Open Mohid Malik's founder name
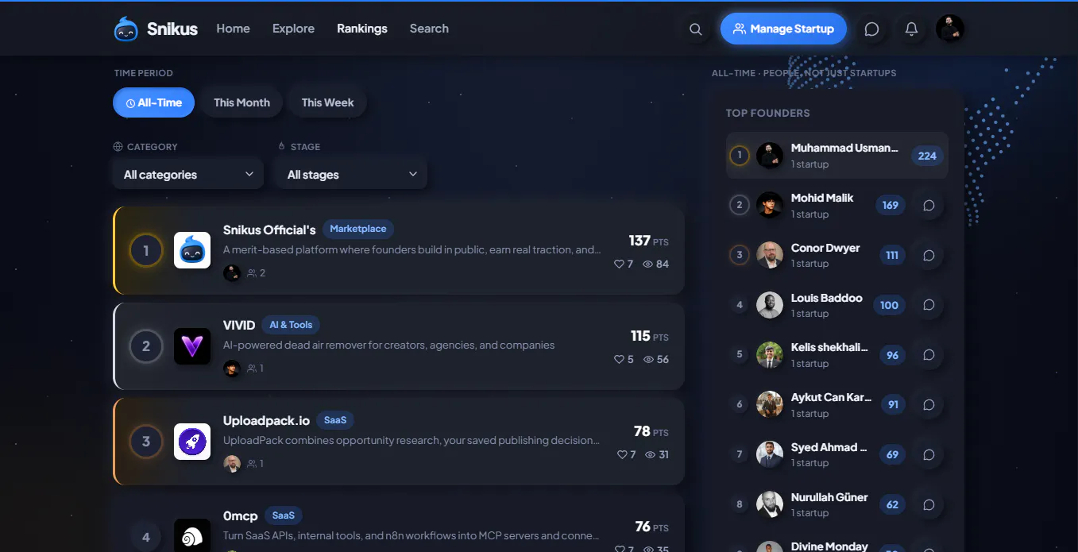1078x552 pixels. (x=822, y=198)
